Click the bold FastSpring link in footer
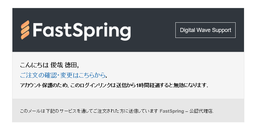Image resolution: width=262 pixels, height=131 pixels. tap(171, 111)
